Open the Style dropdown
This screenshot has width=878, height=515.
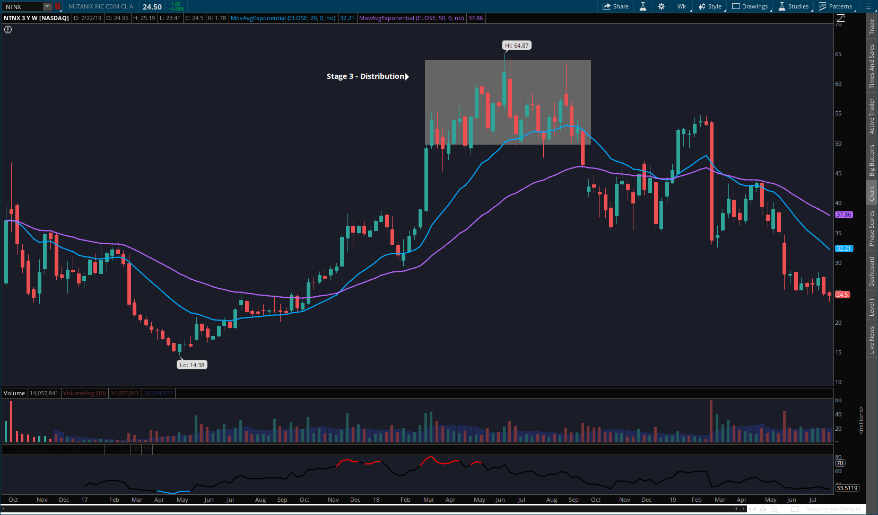pyautogui.click(x=711, y=6)
